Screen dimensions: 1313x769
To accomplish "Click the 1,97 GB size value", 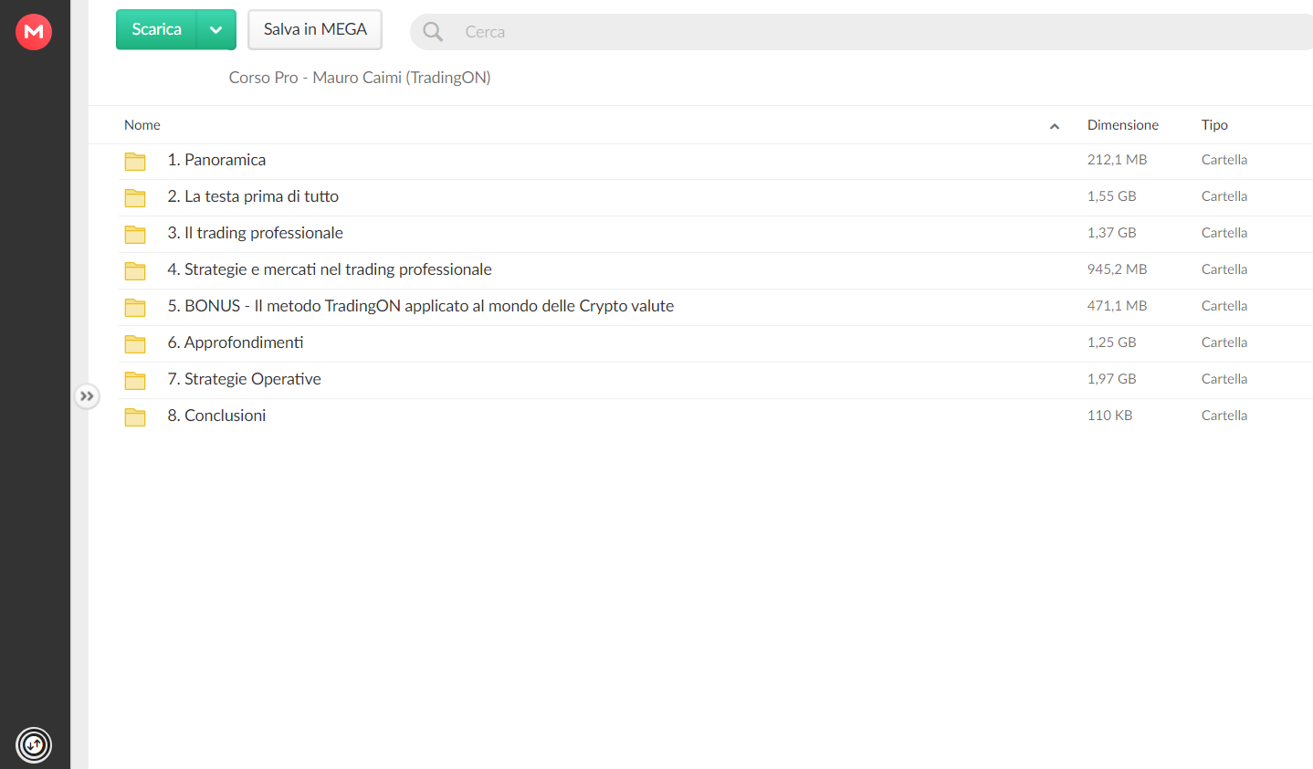I will coord(1111,379).
